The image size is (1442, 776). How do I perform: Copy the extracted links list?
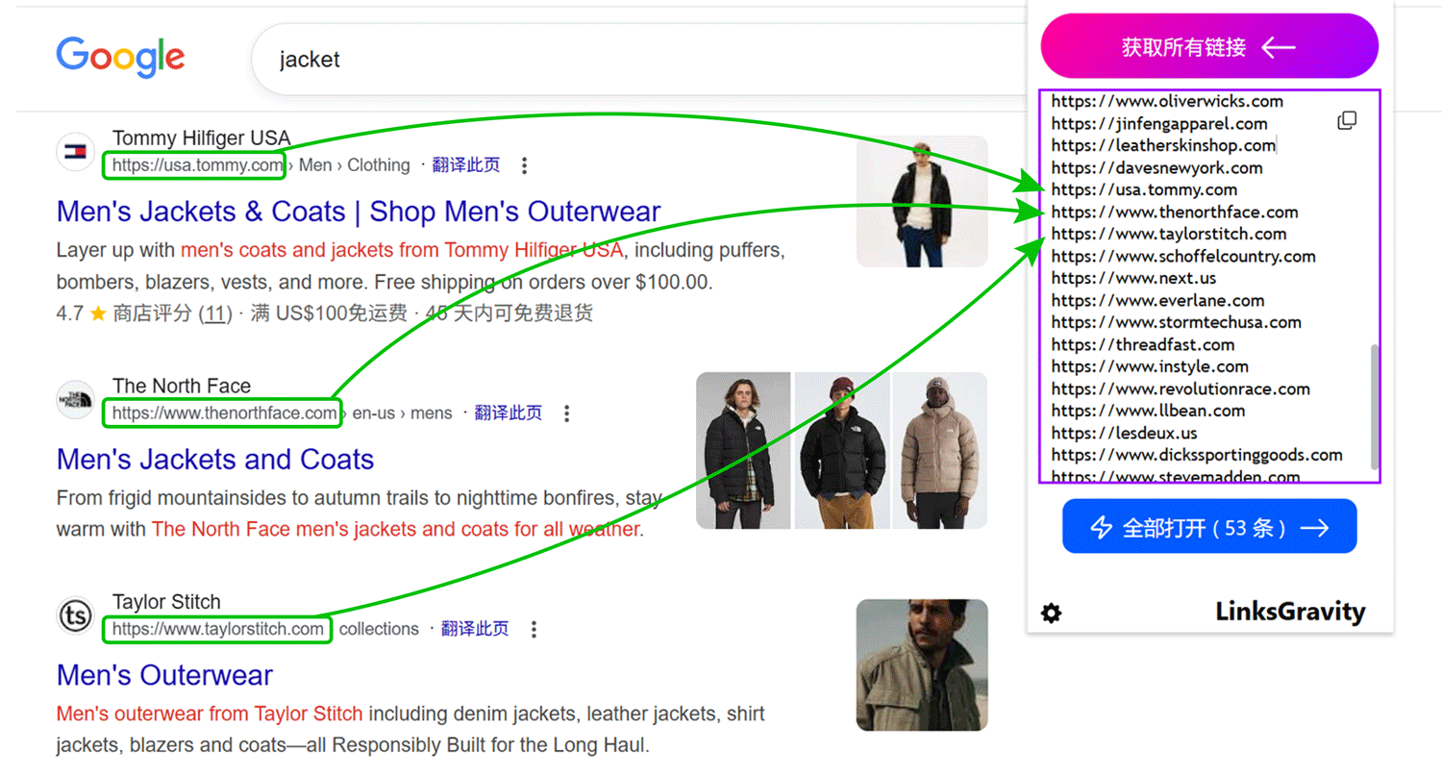[1347, 120]
